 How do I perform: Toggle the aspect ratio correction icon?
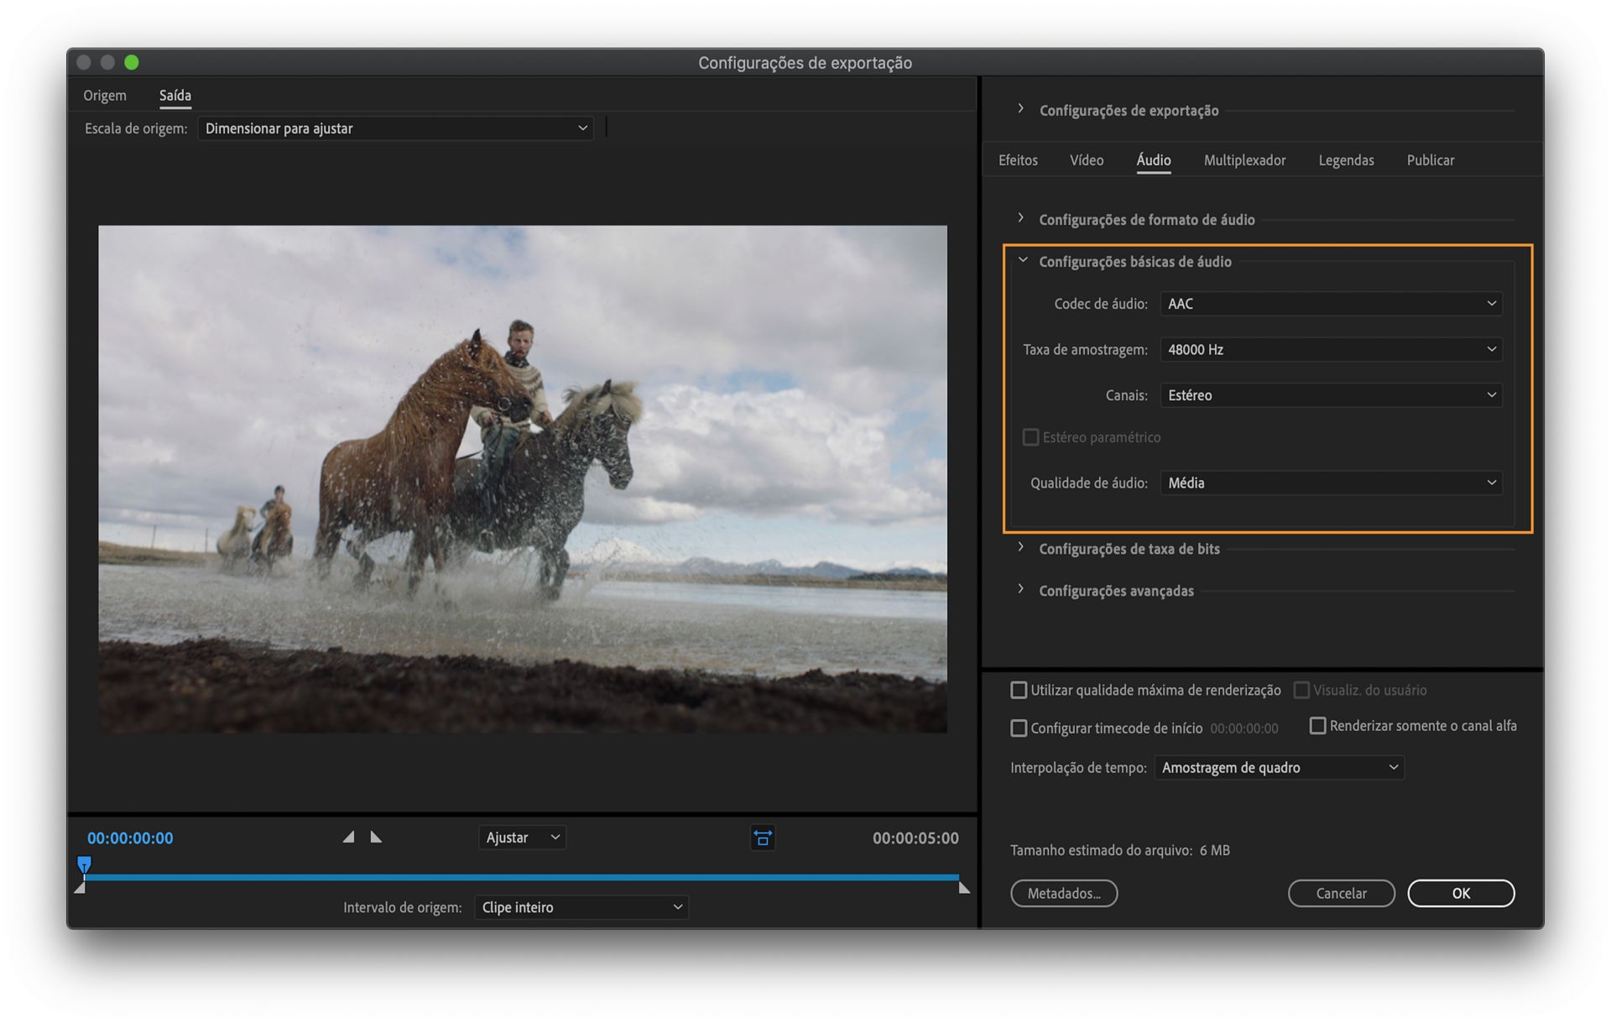point(762,837)
